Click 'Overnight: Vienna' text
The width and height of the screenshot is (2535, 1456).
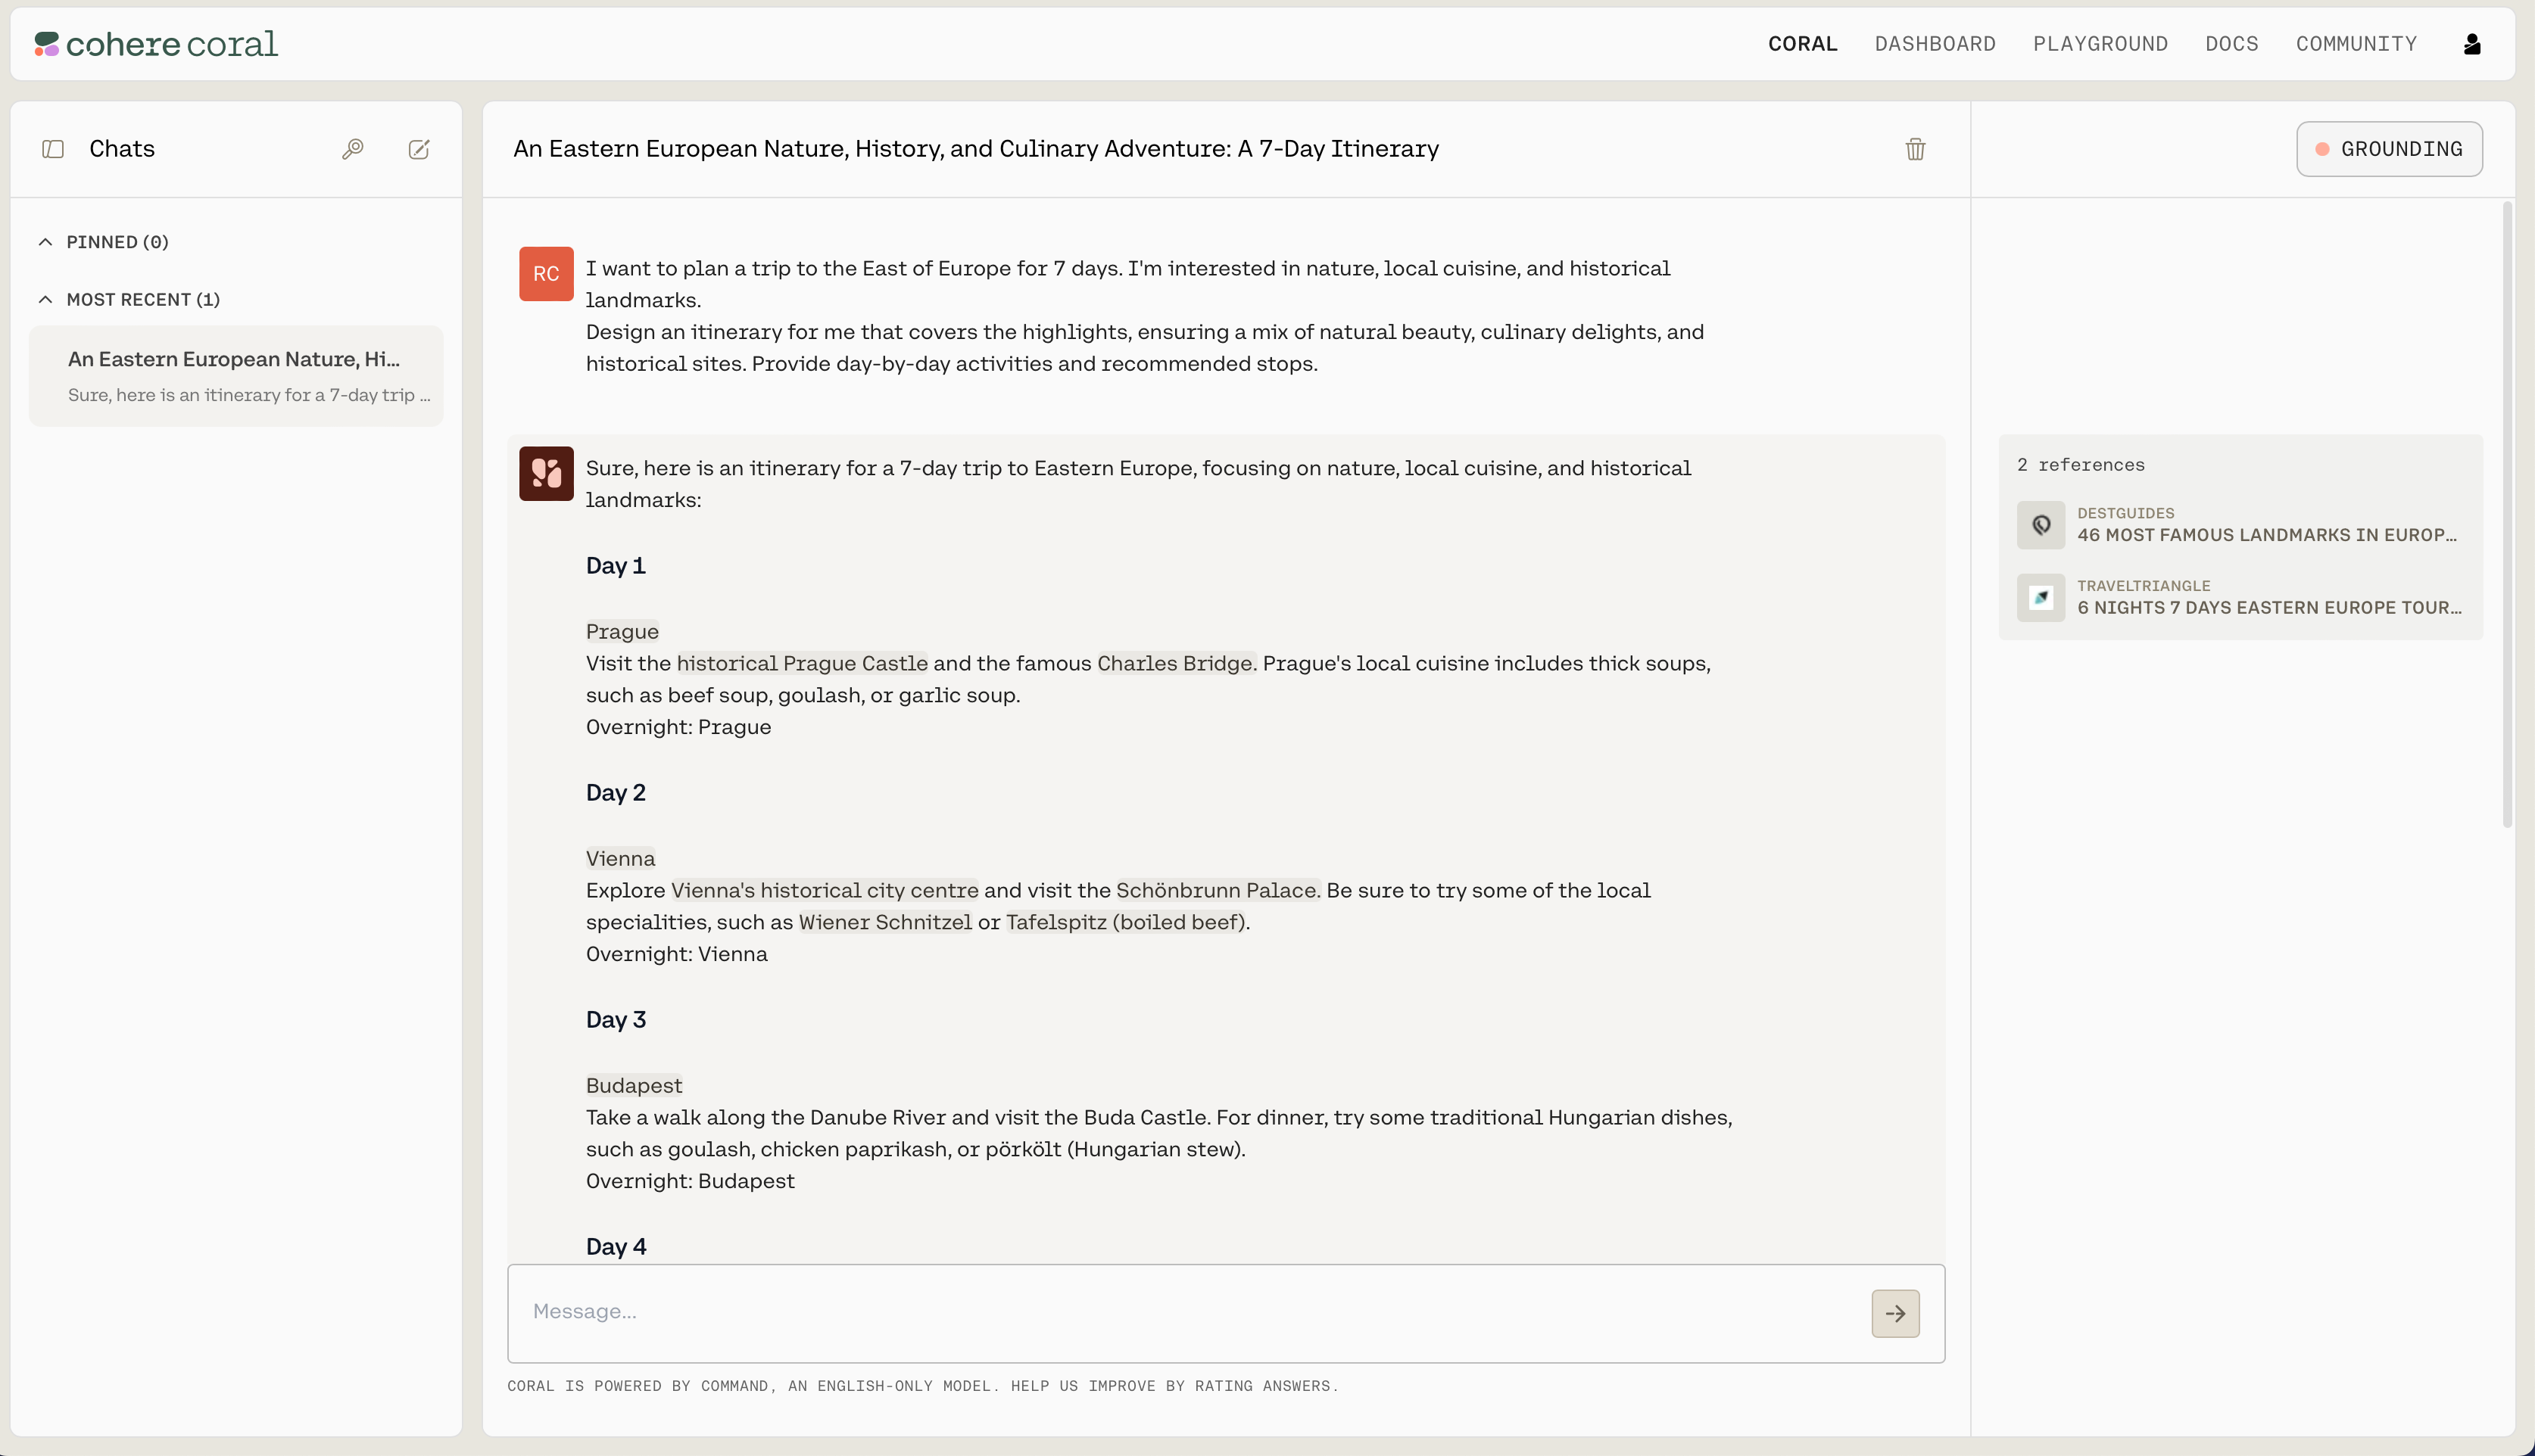point(676,955)
